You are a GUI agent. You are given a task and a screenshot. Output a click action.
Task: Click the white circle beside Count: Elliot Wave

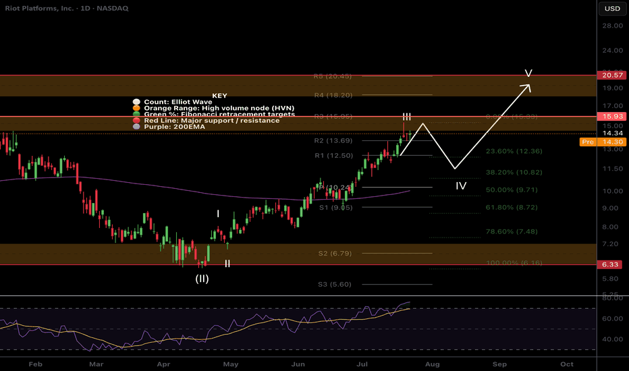136,102
